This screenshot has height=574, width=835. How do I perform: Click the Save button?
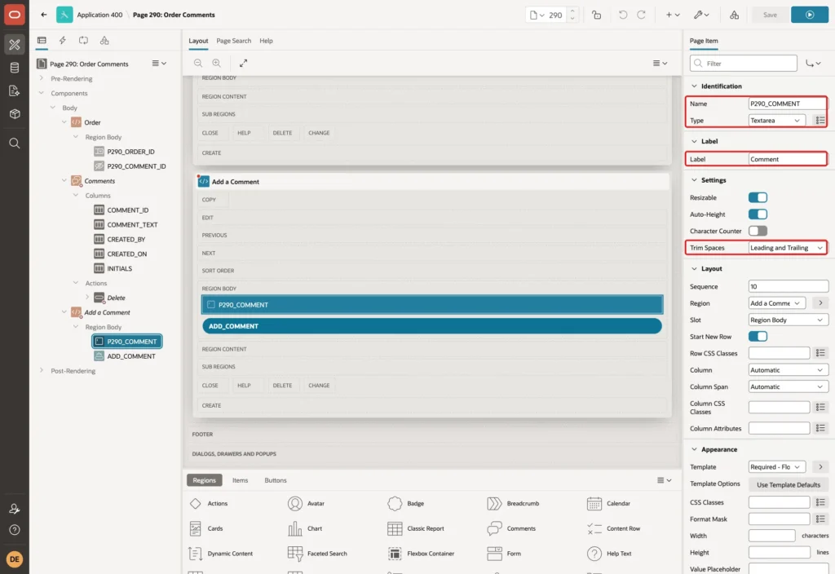tap(770, 15)
